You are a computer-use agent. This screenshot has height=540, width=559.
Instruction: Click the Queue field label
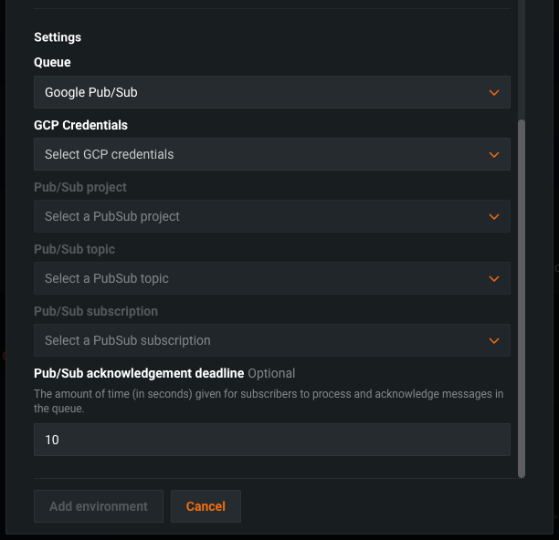(x=52, y=62)
